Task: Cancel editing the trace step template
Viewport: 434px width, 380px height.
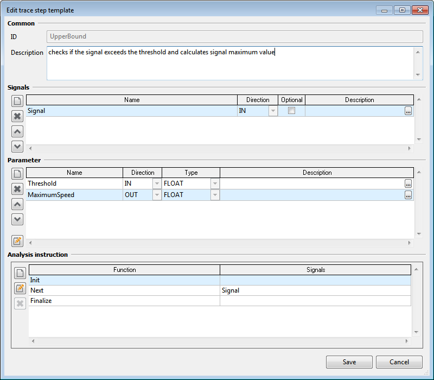Action: tap(399, 362)
